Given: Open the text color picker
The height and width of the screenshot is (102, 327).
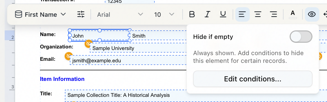Looking at the screenshot, I should [x=293, y=14].
